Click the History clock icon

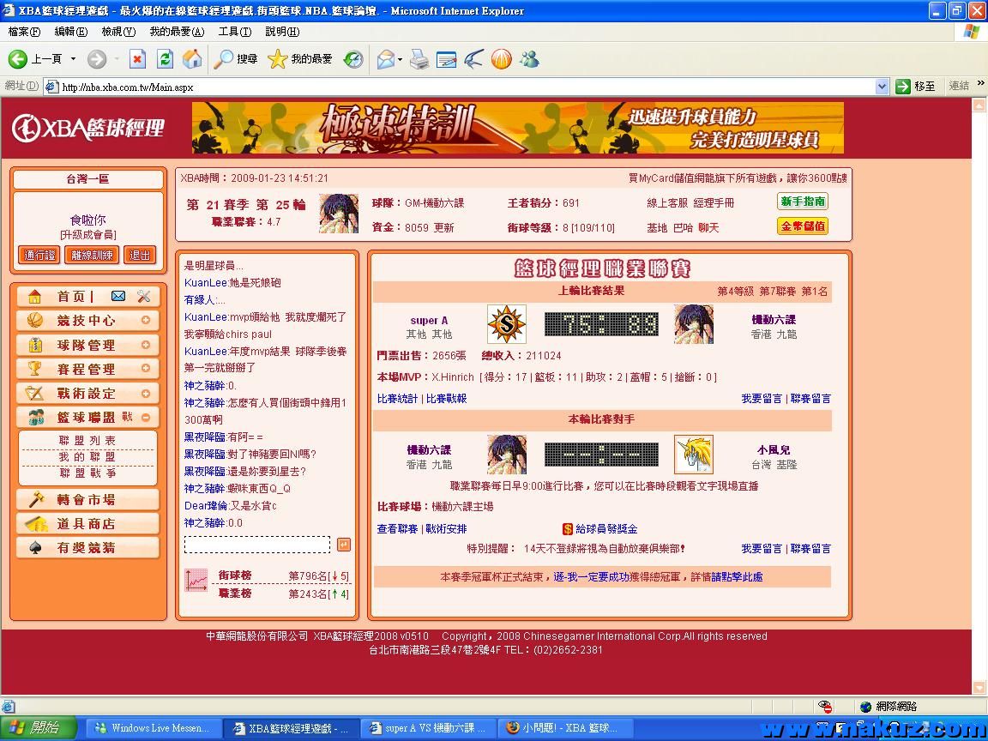[352, 59]
